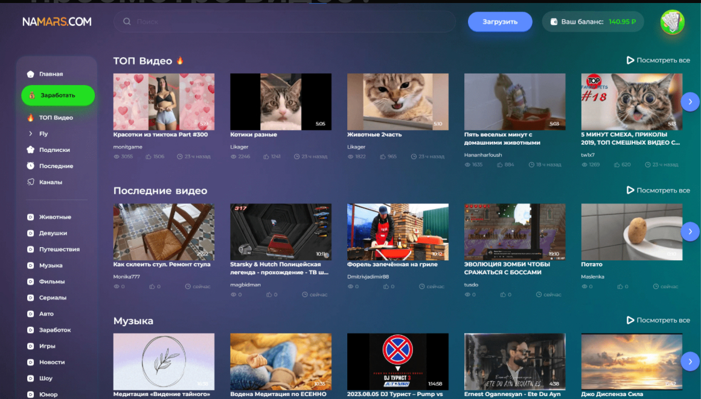Click the Каналы sidebar icon
Image resolution: width=701 pixels, height=399 pixels.
(x=30, y=182)
